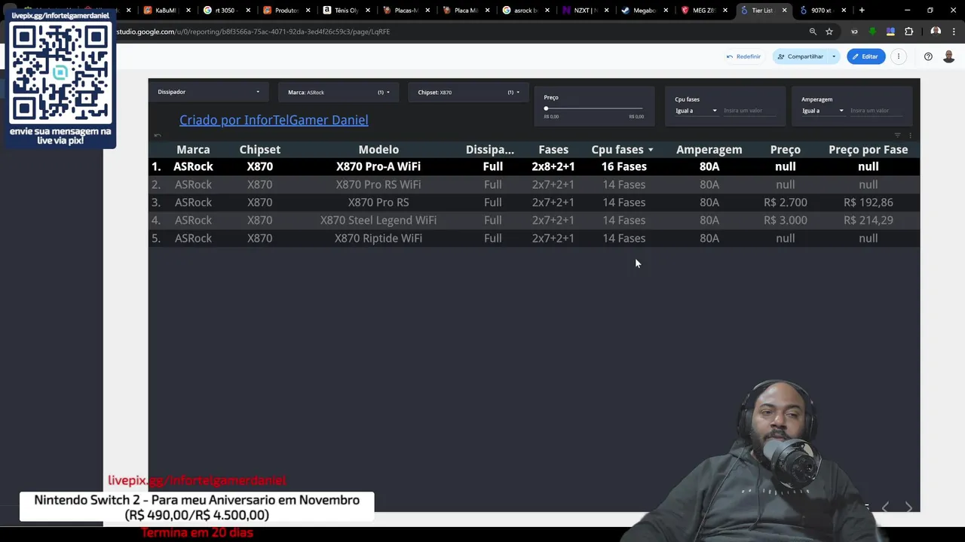This screenshot has height=542, width=965.
Task: Open the table's vertical-dots chart menu
Action: pos(910,135)
